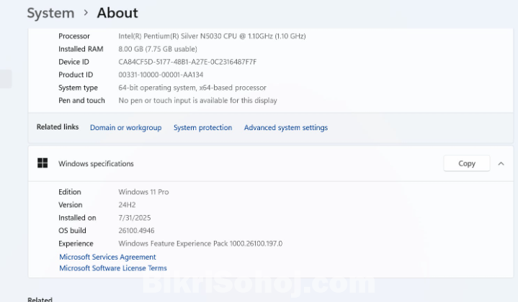Click the About breadcrumb heading
This screenshot has height=302, width=518.
117,13
